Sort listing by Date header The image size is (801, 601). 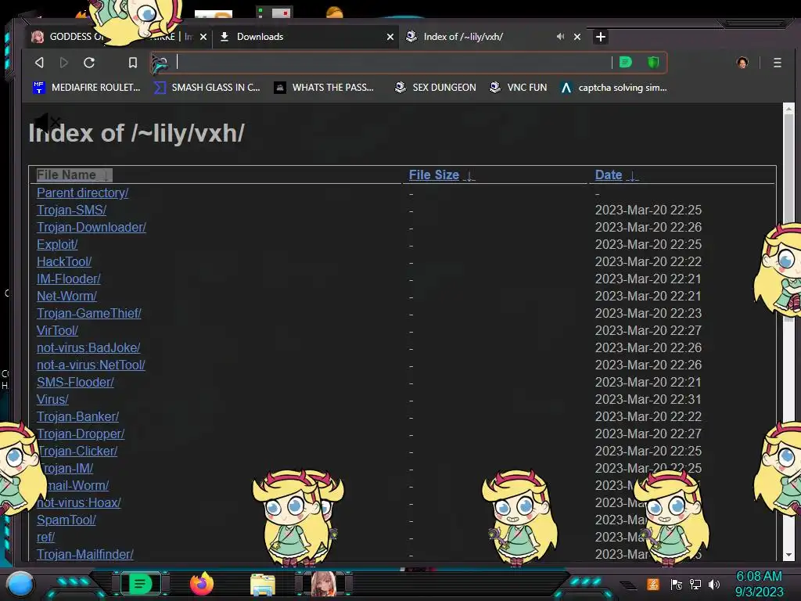pos(616,175)
